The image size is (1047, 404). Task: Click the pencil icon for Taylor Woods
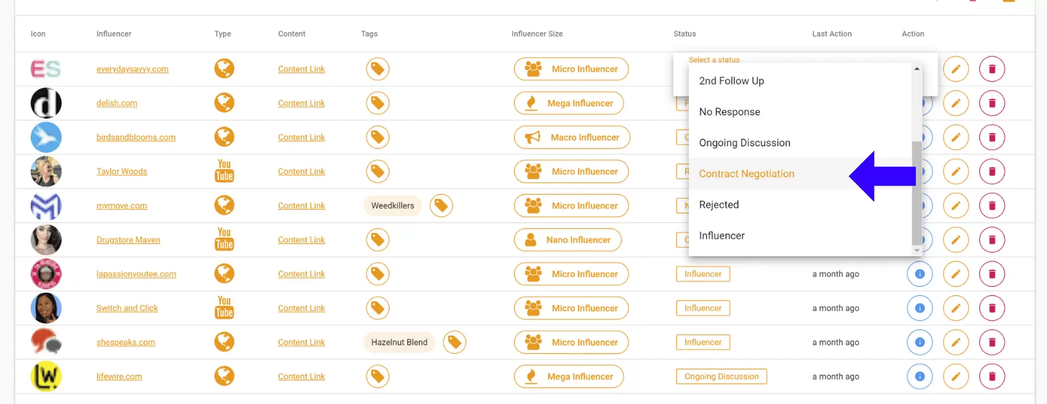956,171
